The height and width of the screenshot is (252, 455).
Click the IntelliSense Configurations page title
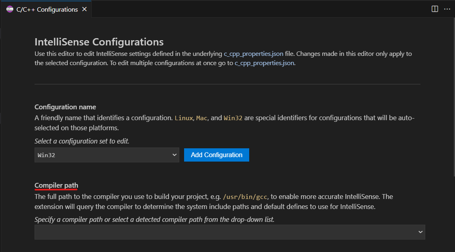click(x=99, y=41)
